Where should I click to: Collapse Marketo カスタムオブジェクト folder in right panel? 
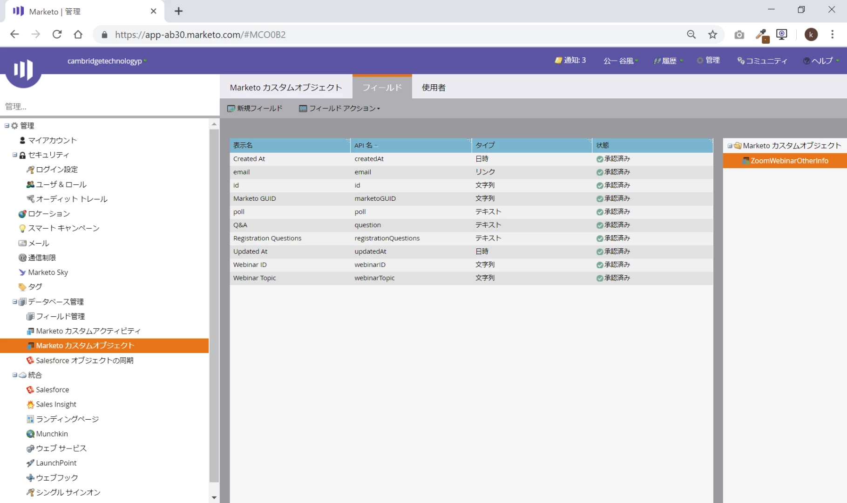(x=730, y=146)
